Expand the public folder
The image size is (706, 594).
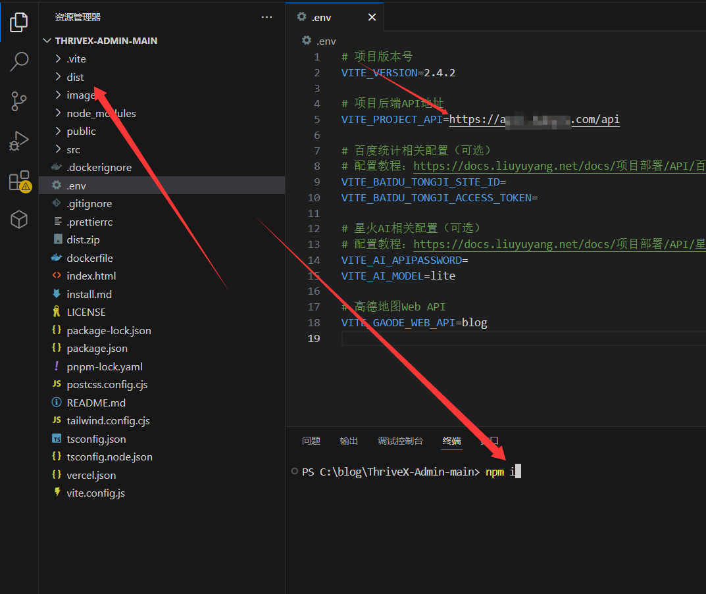(58, 131)
